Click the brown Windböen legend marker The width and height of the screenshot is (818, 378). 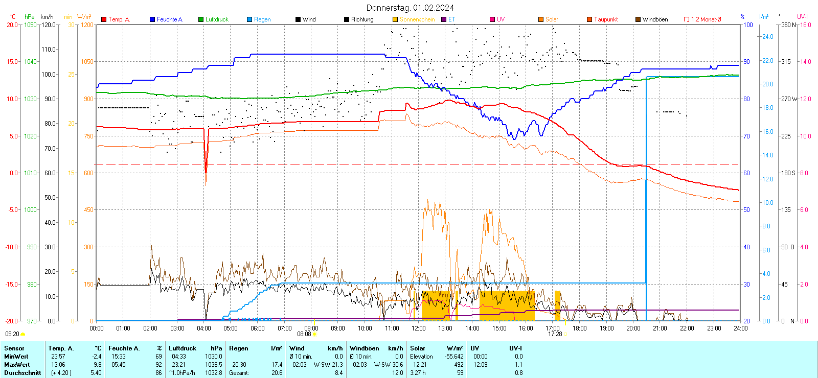click(638, 19)
